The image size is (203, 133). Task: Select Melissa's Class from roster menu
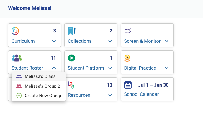click(x=38, y=76)
